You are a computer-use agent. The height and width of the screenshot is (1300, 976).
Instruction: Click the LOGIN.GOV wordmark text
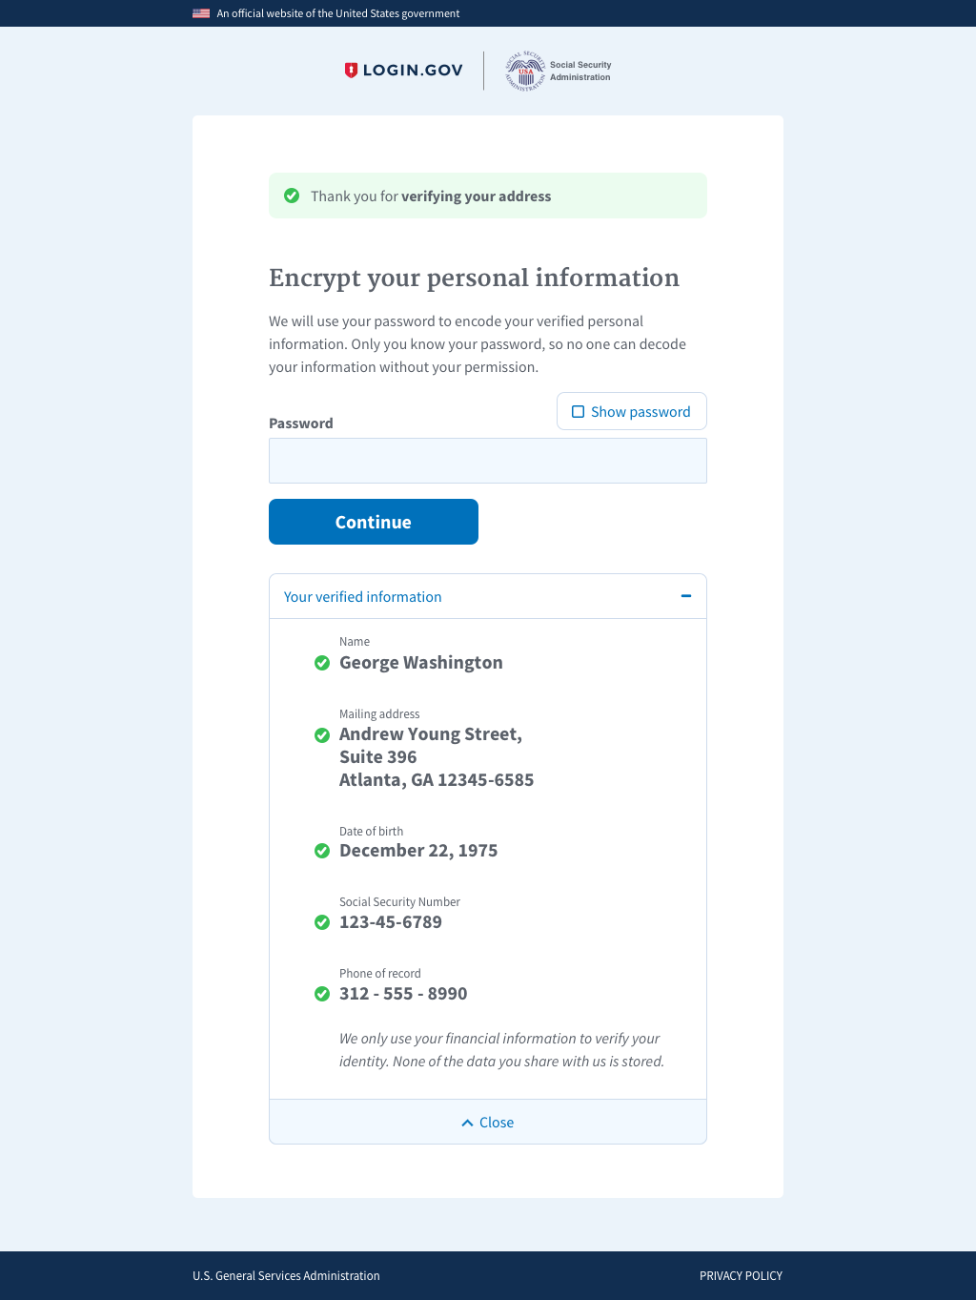click(x=413, y=71)
